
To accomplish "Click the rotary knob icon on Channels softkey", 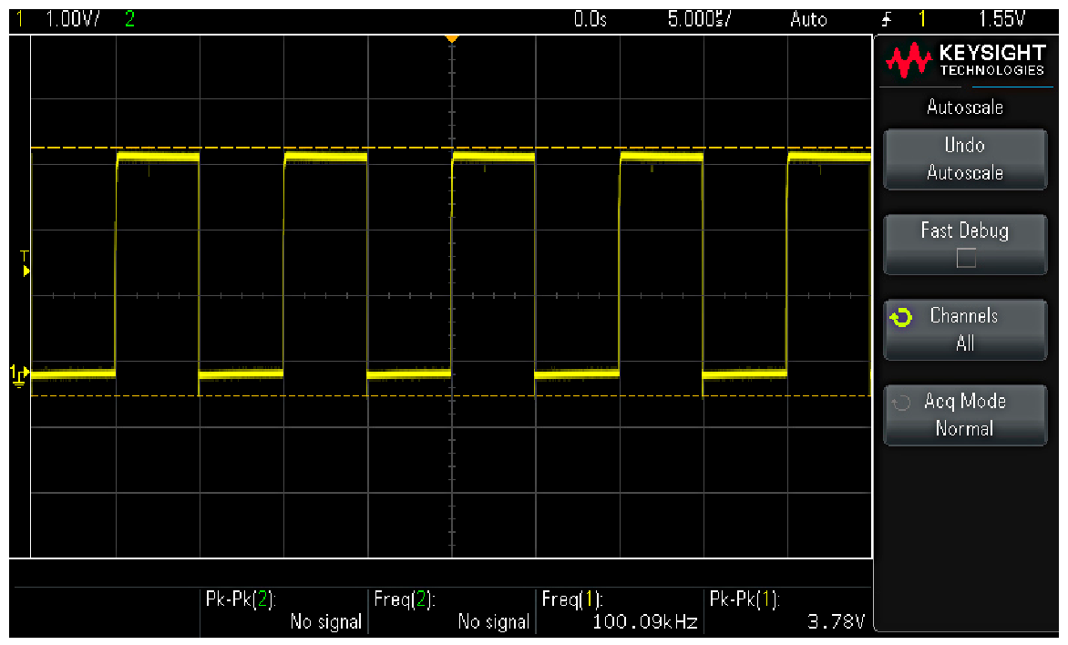I will [x=901, y=317].
